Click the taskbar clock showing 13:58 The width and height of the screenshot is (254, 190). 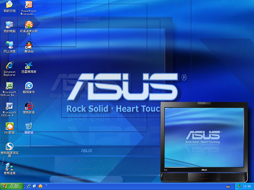pos(247,186)
